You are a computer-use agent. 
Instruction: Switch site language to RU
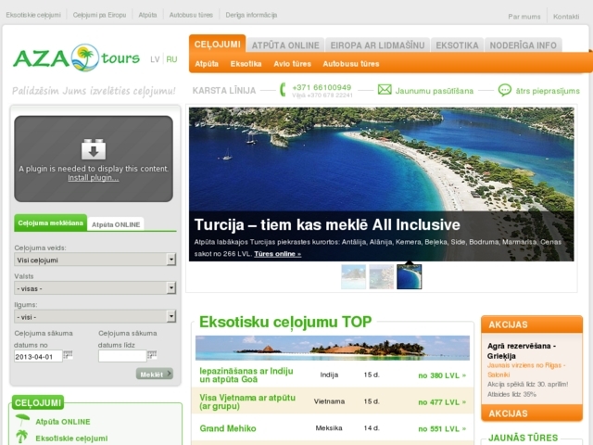pos(171,59)
